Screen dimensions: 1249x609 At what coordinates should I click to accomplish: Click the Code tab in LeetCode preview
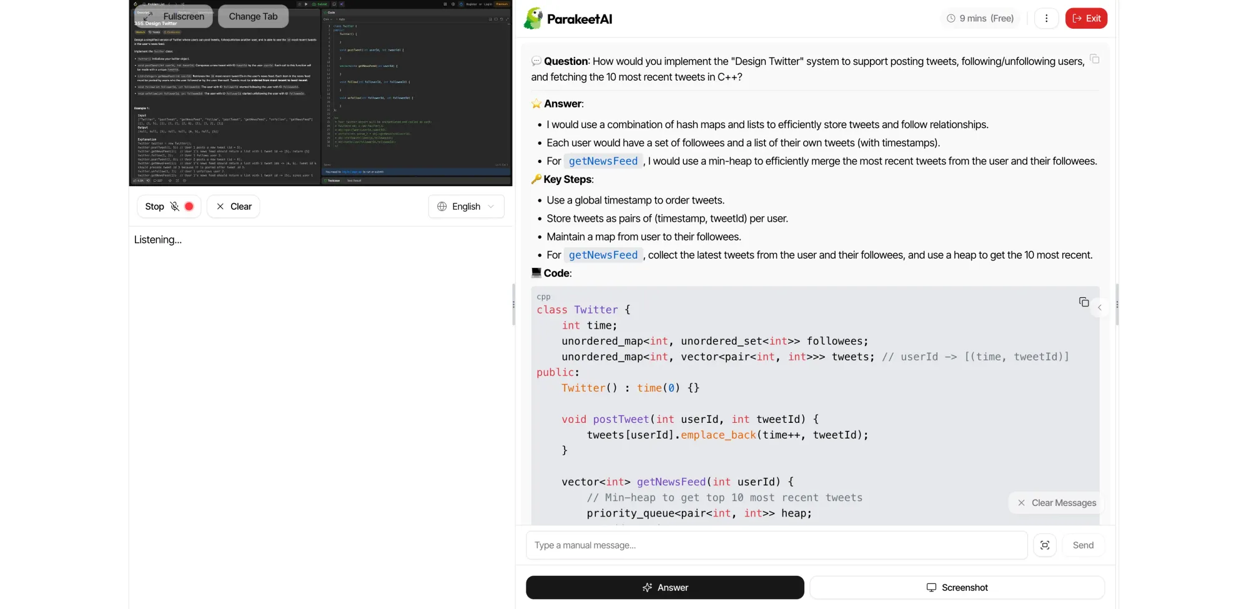330,12
